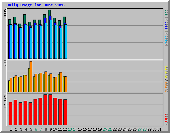Click the red KBytes bar for day 10
The width and height of the screenshot is (170, 133).
pos(55,111)
